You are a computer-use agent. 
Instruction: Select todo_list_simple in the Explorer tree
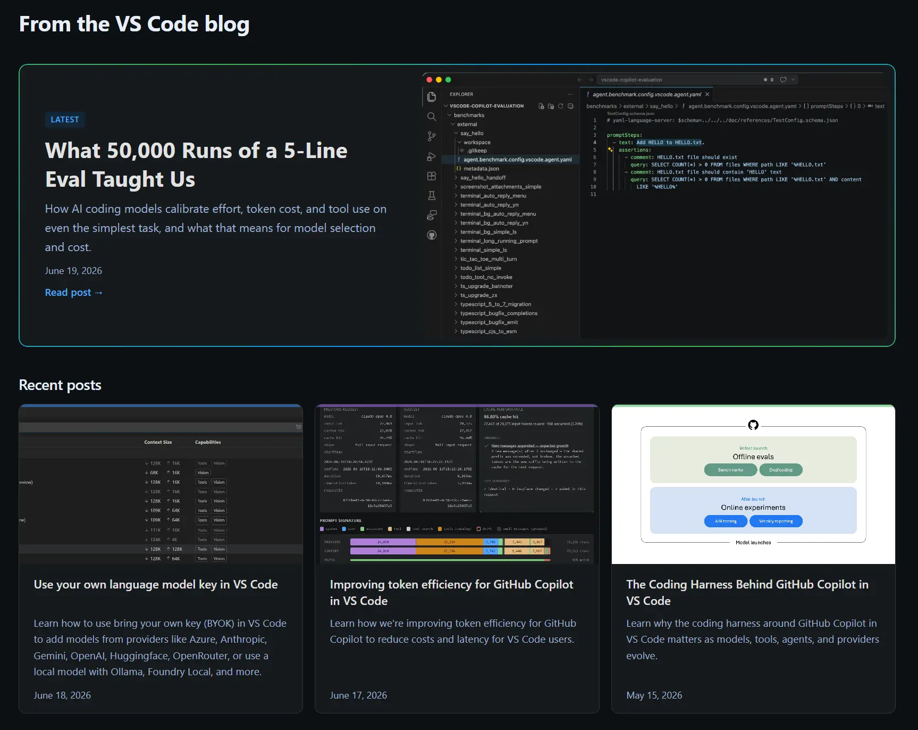(x=510, y=268)
